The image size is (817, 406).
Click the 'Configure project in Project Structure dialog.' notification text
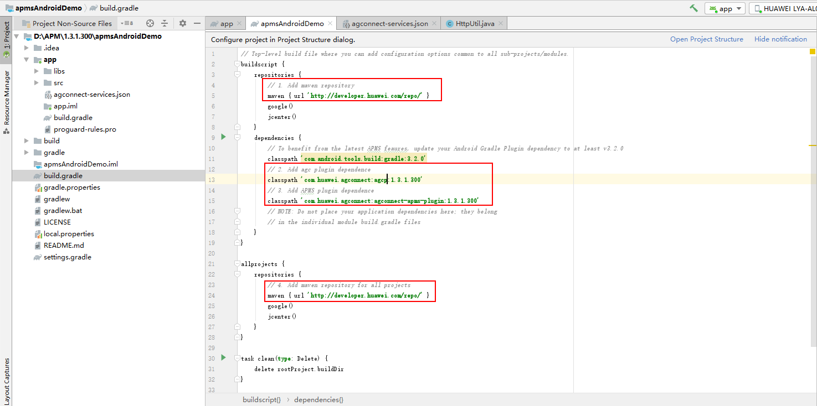click(x=283, y=40)
